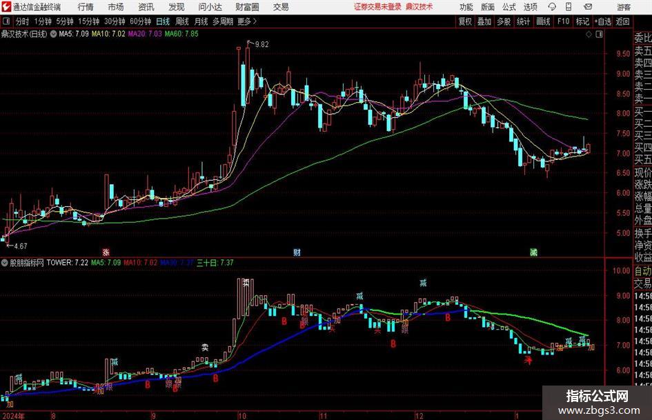The image size is (652, 420).
Task: Click the MA5: 7.09 label in main chart
Action: (74, 34)
